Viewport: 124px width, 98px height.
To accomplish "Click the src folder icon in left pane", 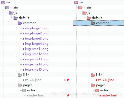I will 3,2.
